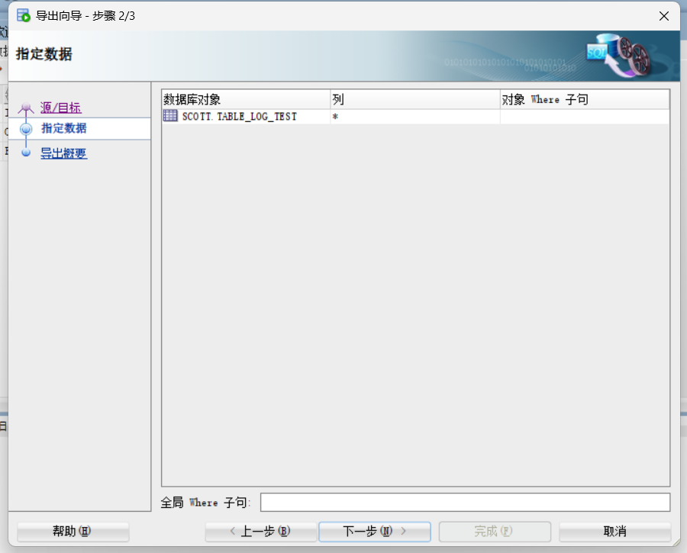Image resolution: width=687 pixels, height=553 pixels.
Task: Click the table icon beside SCOTT.TABLE_LOG_TEST
Action: click(x=169, y=116)
